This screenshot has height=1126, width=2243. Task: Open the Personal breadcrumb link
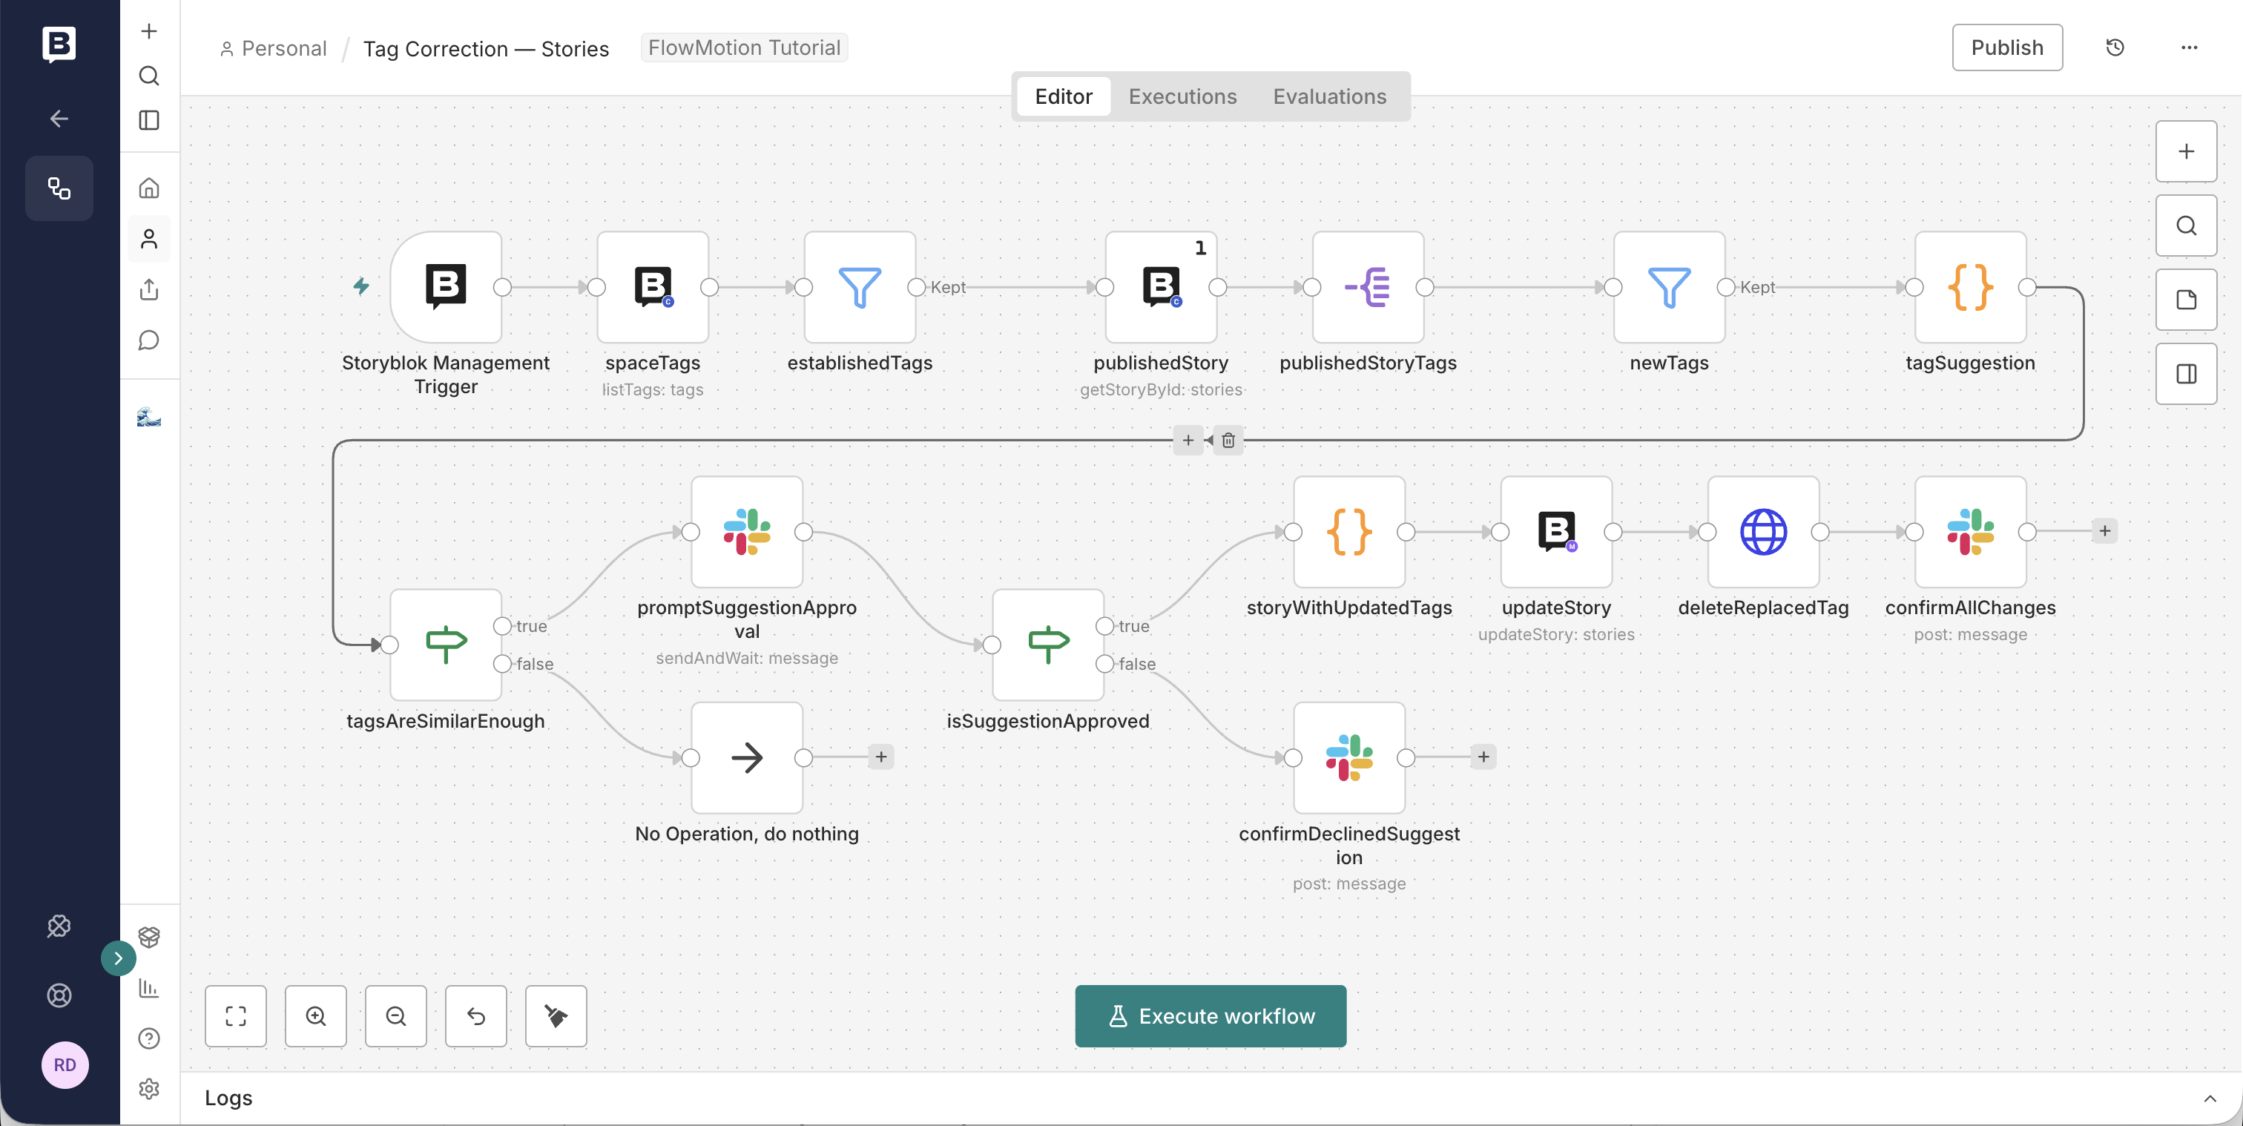click(x=274, y=48)
